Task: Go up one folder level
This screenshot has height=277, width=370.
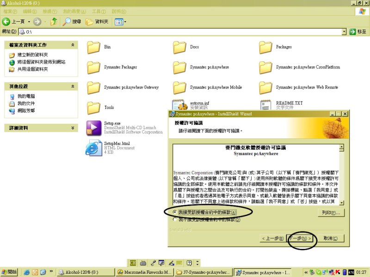Action: pos(54,22)
